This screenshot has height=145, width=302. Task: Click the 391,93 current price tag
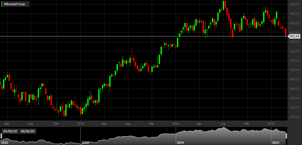pos(294,36)
